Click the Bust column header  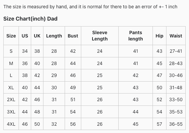tap(73, 36)
